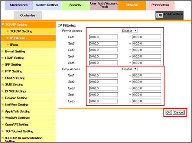This screenshot has height=143, width=192.
Task: Expand SMB Setting in sidebar
Action: click(28, 85)
